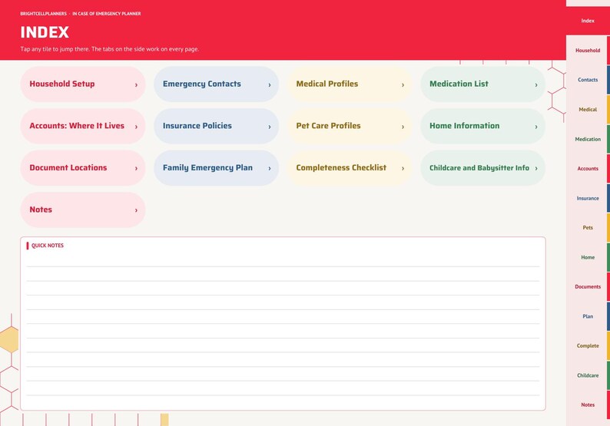Jump to Medical Profiles section

pos(350,84)
